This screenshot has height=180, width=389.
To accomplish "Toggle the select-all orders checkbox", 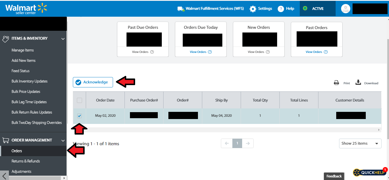I will click(79, 100).
